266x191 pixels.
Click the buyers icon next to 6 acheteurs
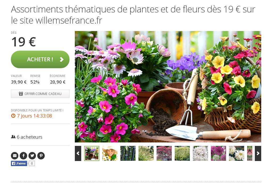pyautogui.click(x=13, y=137)
